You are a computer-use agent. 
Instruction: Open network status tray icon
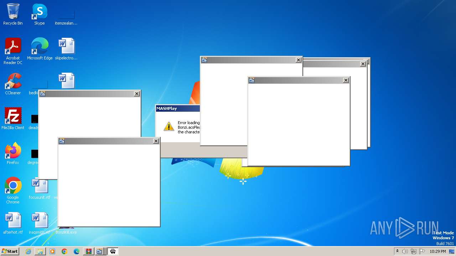click(414, 251)
